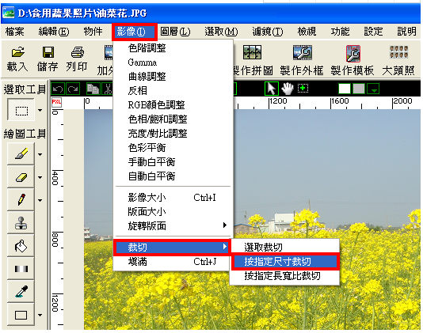Pick the white foreground color swatch

point(345,89)
